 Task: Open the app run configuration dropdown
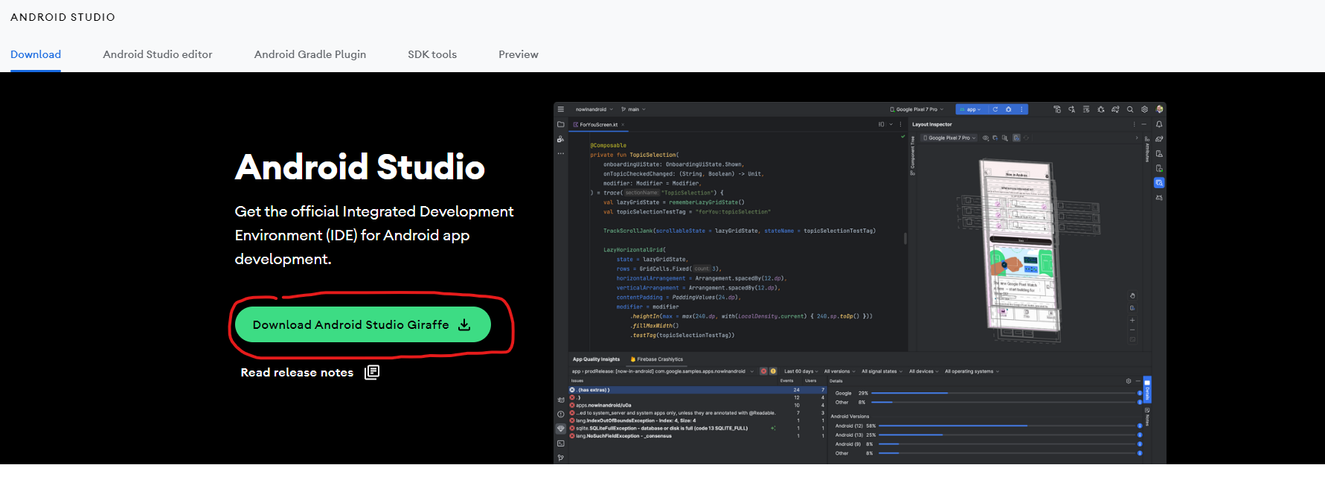[x=971, y=109]
